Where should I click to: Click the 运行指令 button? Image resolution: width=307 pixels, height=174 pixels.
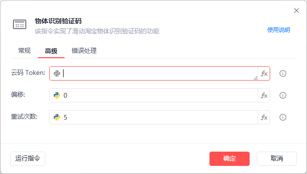[28, 159]
